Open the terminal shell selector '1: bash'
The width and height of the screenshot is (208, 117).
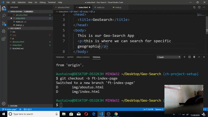pos(169,57)
